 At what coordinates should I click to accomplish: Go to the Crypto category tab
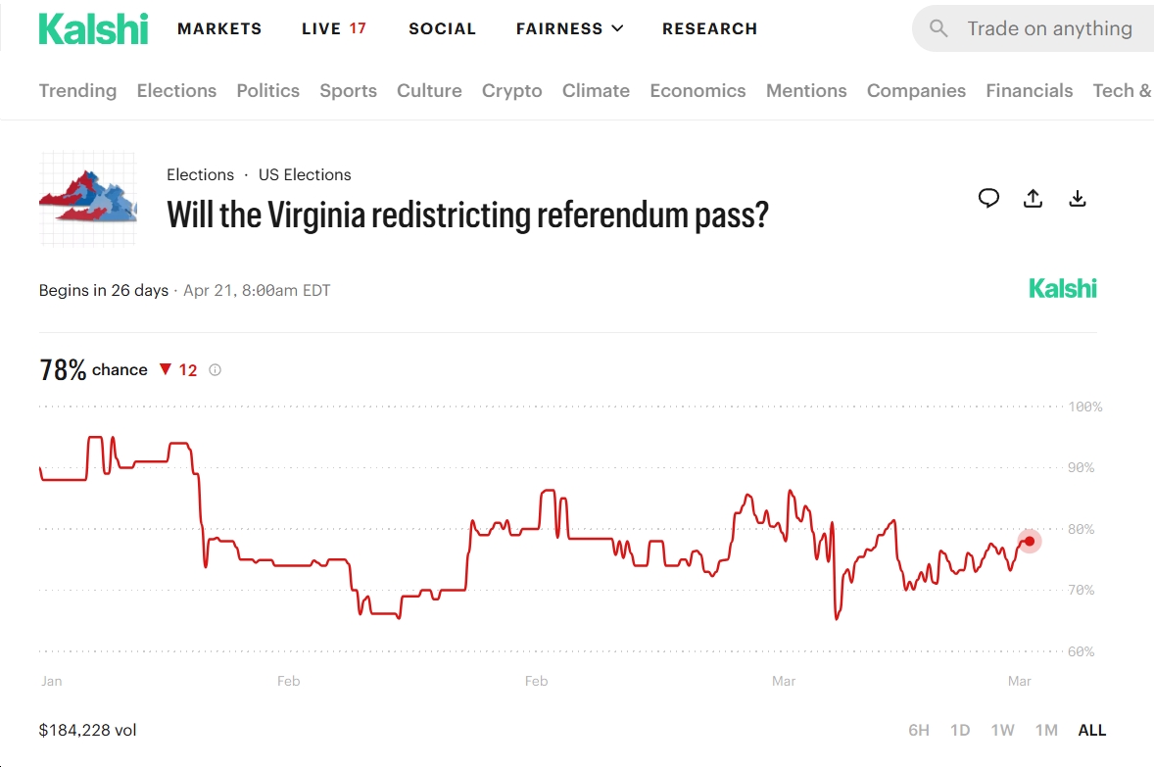pos(511,91)
